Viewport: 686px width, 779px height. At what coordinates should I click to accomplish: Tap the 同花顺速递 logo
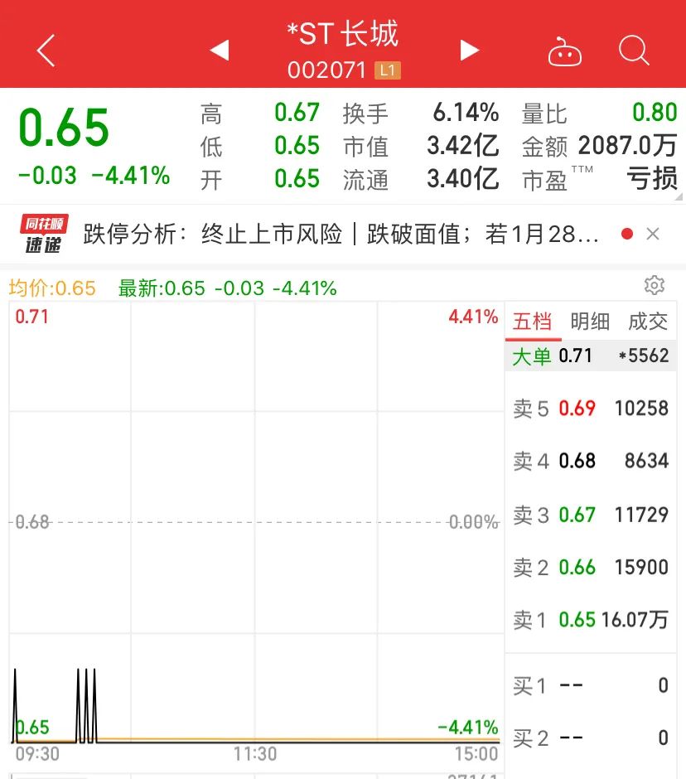click(x=45, y=235)
